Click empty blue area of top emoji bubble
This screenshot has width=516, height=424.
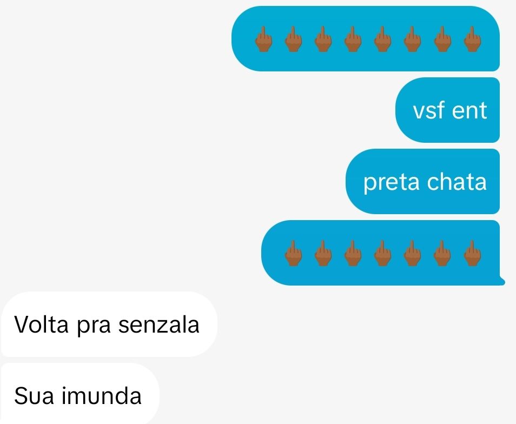point(365,63)
